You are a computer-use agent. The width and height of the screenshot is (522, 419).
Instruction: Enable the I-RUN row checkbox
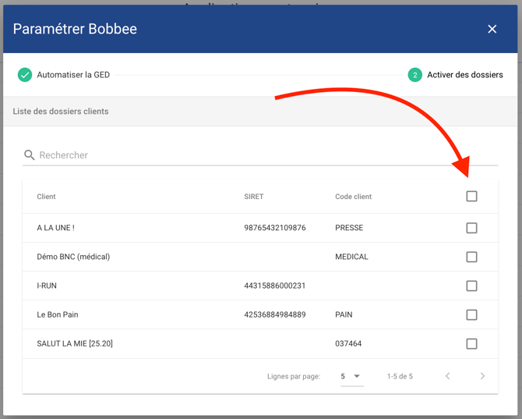(471, 286)
